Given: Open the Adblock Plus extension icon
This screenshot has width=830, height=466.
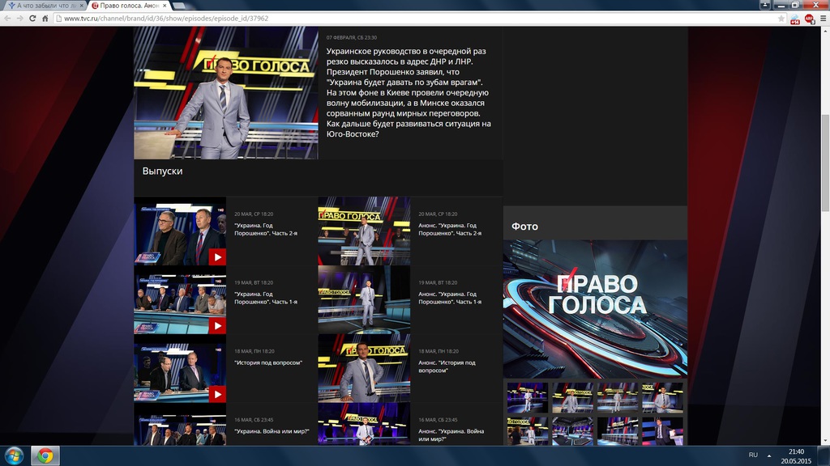Looking at the screenshot, I should tap(810, 19).
